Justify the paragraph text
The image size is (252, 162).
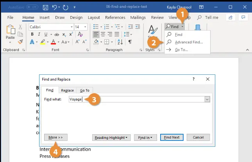pyautogui.click(x=117, y=34)
